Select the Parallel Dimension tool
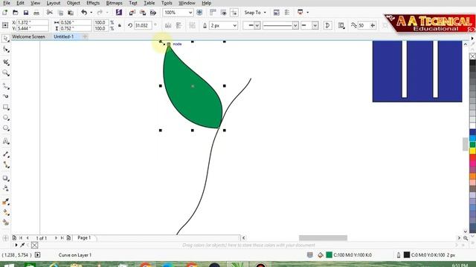 (x=6, y=154)
